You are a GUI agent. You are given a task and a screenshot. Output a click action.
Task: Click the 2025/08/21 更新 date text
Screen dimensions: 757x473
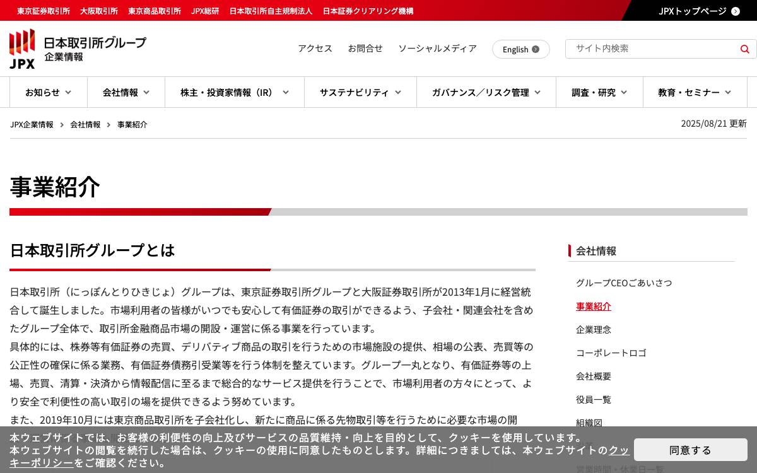713,124
